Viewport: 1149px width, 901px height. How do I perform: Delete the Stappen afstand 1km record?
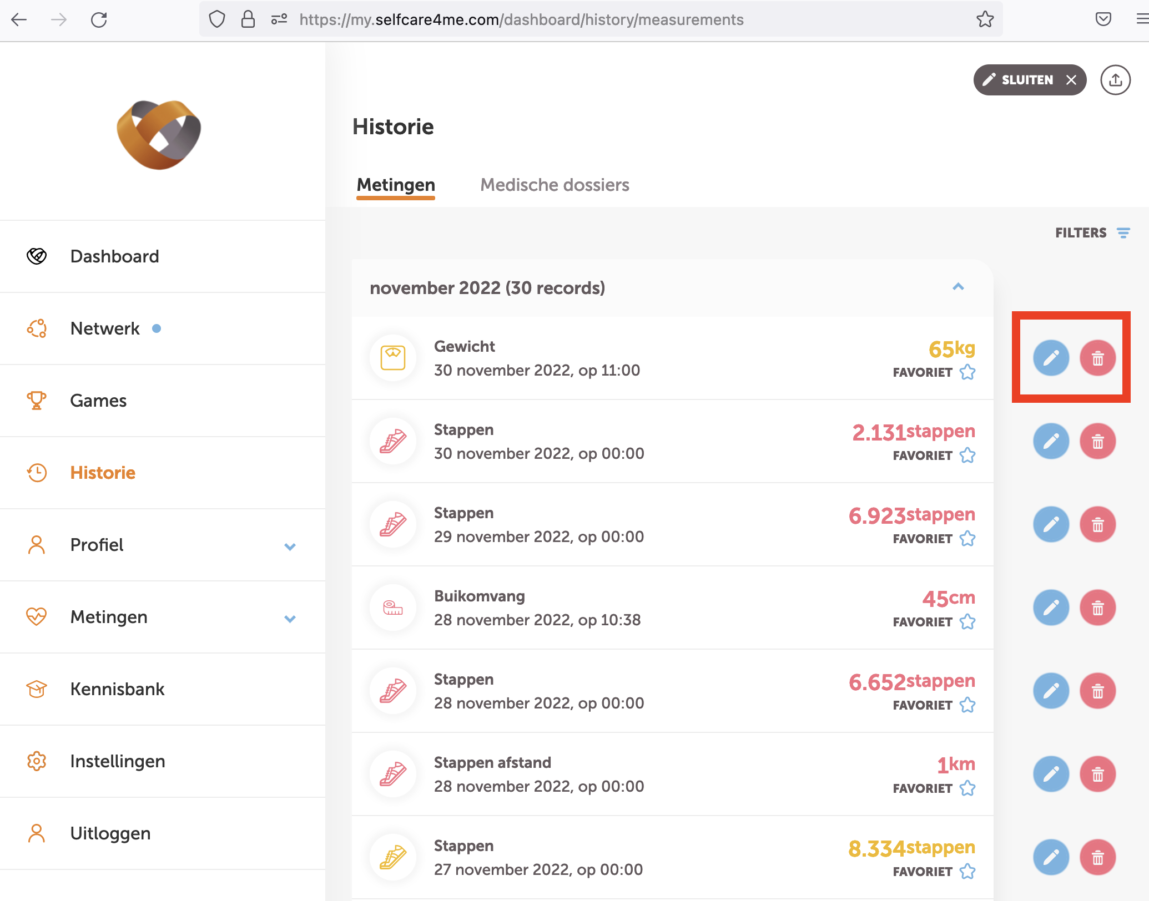pyautogui.click(x=1097, y=775)
